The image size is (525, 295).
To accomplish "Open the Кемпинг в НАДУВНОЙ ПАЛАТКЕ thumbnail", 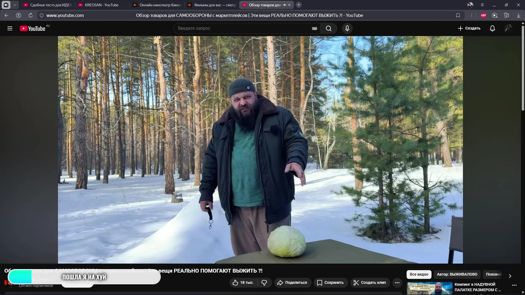I will [429, 288].
